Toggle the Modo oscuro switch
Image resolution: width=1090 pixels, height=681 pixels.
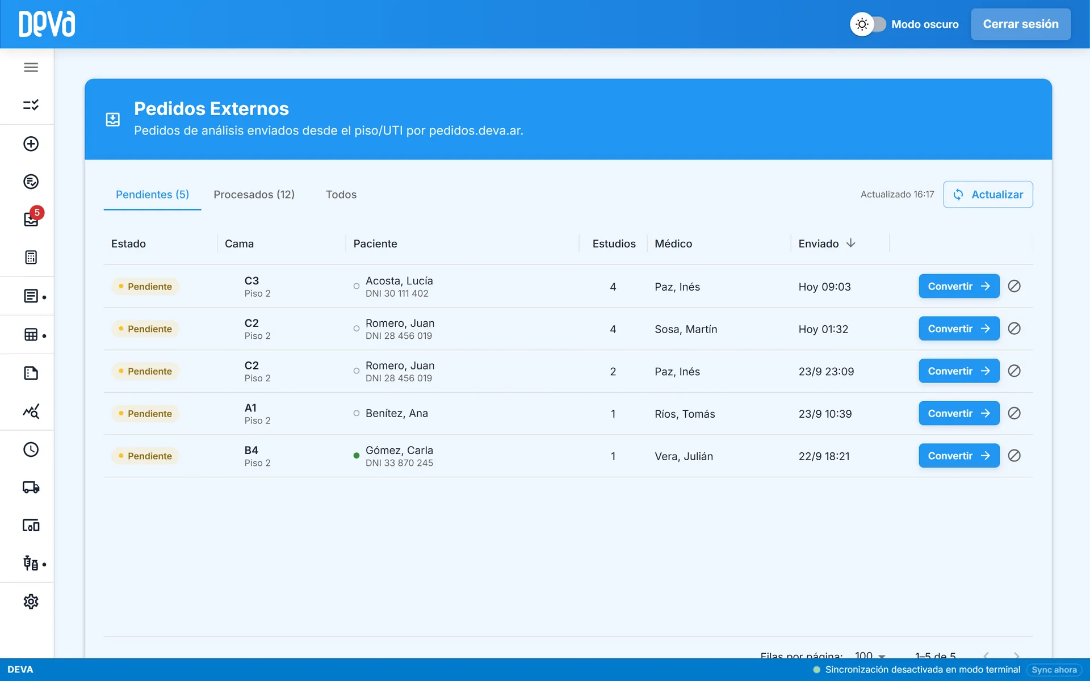[868, 24]
